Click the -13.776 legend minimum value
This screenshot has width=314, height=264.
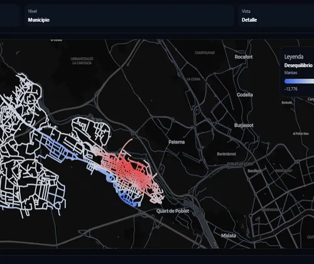(x=291, y=89)
